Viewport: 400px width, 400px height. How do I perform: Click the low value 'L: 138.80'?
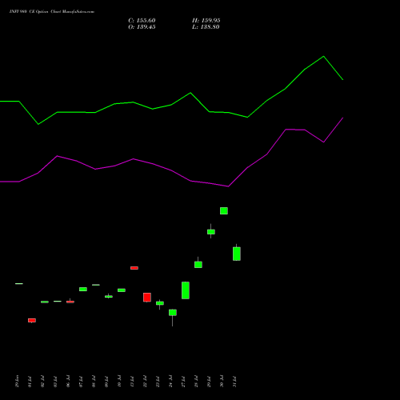point(206,27)
